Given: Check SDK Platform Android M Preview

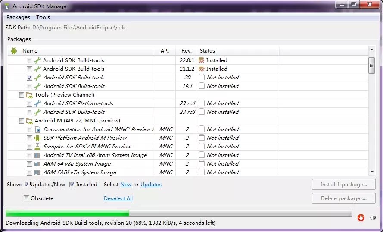Looking at the screenshot, I should point(29,138).
